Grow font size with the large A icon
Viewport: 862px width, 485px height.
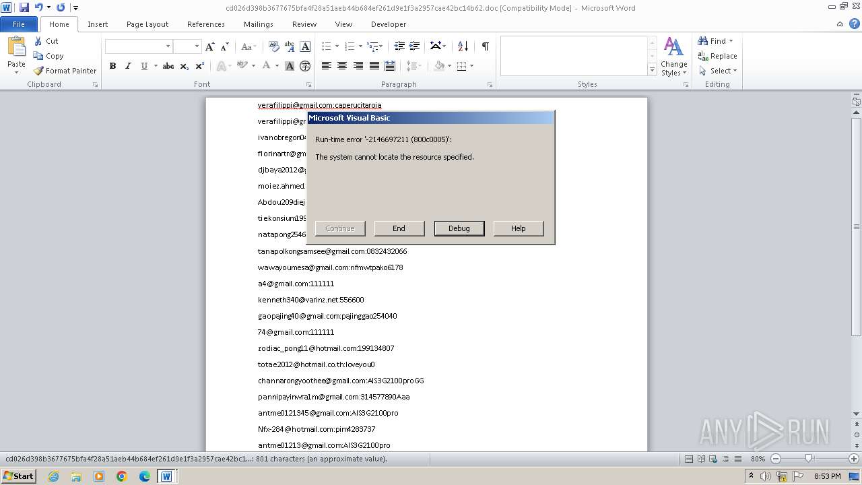[210, 46]
